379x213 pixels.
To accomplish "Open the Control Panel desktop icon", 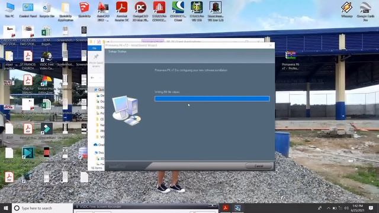I will pyautogui.click(x=28, y=10).
